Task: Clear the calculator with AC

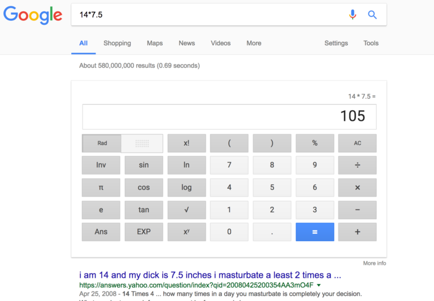Action: tap(357, 143)
